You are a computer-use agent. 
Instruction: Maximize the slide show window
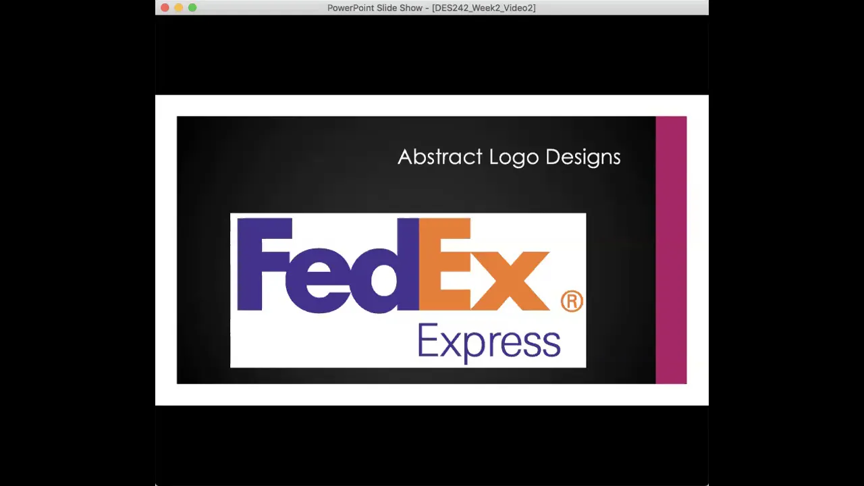(x=192, y=7)
